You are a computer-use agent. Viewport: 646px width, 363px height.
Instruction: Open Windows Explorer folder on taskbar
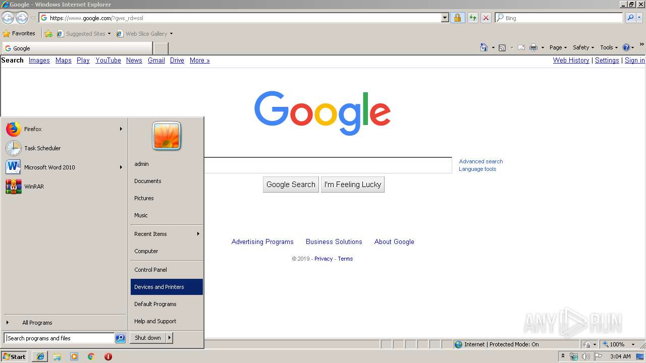click(57, 356)
